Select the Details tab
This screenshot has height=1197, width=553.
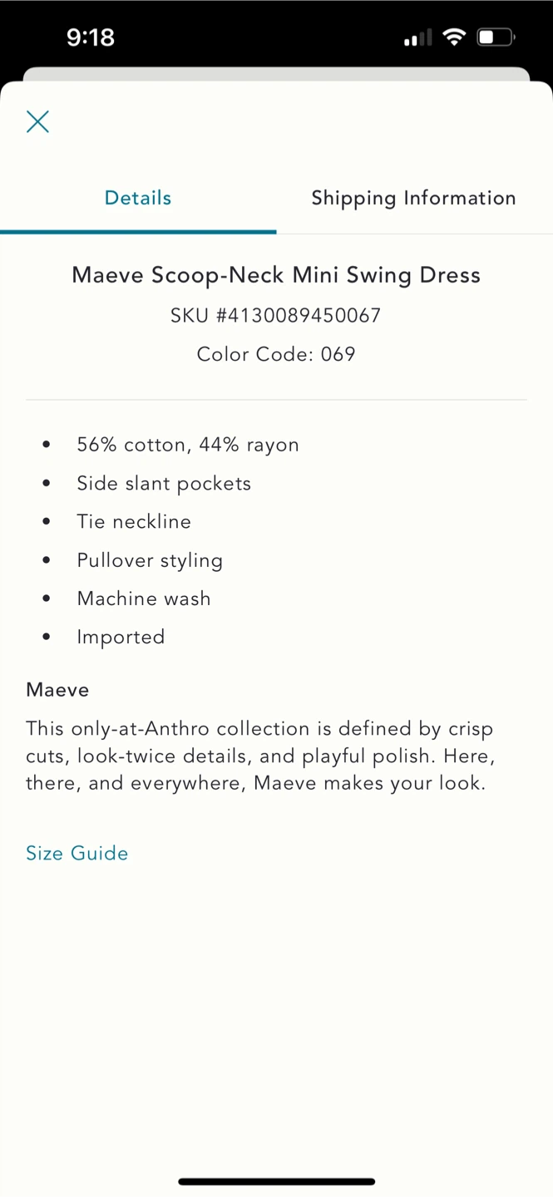click(x=138, y=198)
